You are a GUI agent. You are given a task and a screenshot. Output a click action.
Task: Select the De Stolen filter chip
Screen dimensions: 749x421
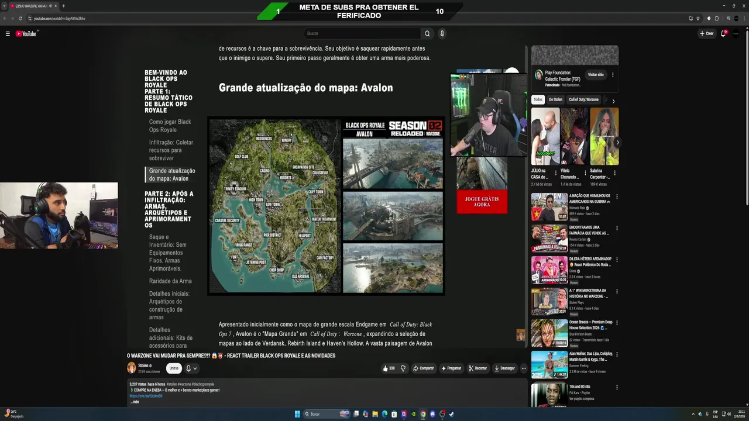555,99
